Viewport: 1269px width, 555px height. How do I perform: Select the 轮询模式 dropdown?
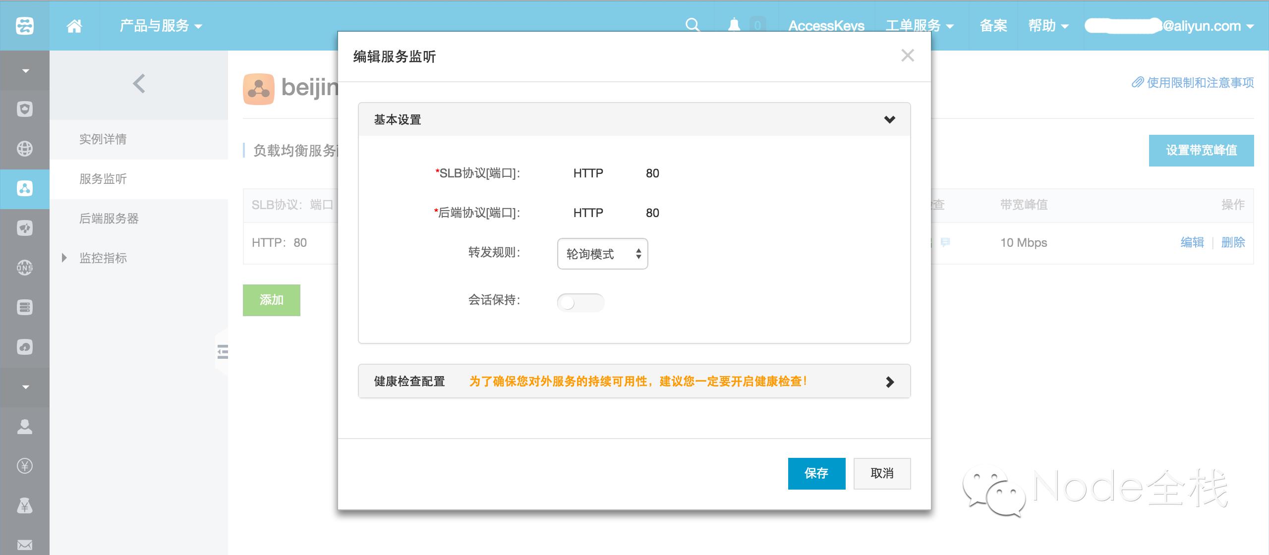[x=602, y=254]
